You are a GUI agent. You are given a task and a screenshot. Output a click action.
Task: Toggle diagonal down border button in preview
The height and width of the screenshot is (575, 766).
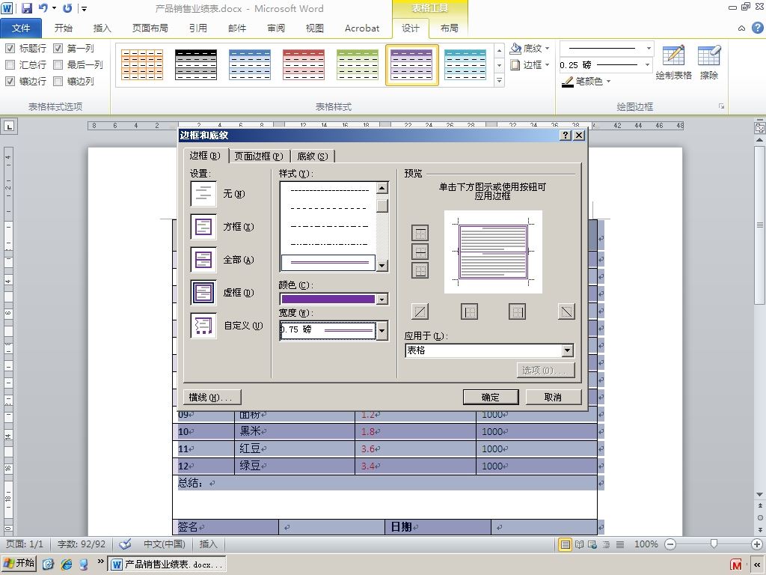(x=566, y=311)
